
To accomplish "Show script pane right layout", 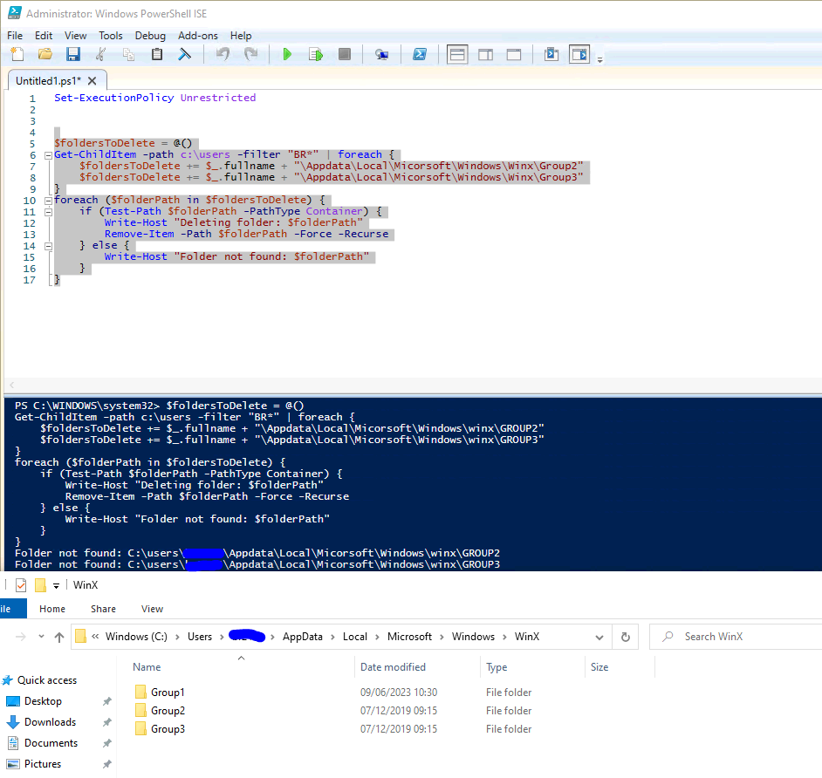I will tap(485, 54).
